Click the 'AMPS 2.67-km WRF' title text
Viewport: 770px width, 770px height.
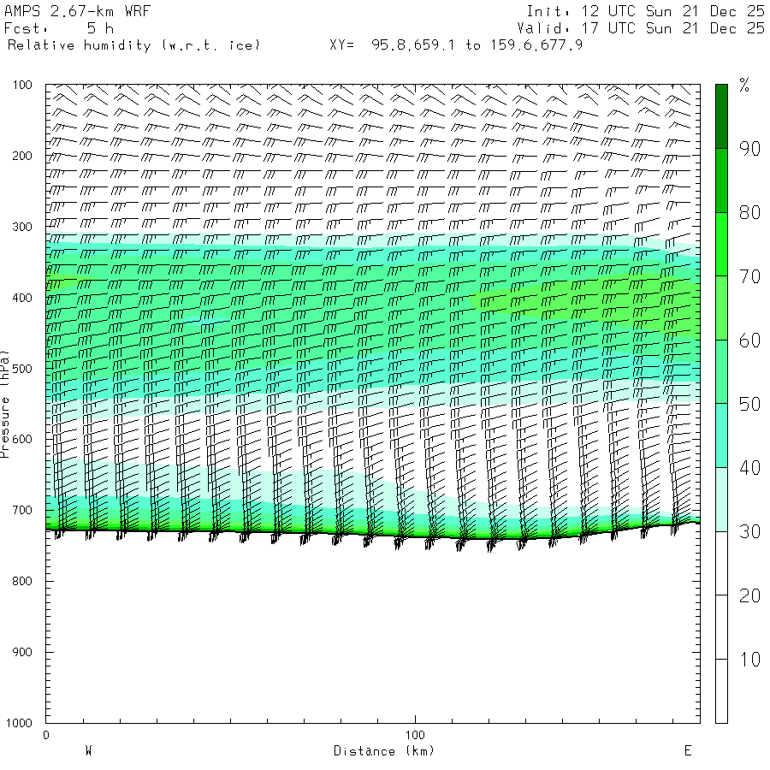(66, 11)
